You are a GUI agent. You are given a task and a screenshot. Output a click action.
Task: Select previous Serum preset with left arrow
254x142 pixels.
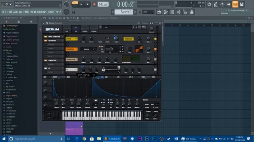click(x=133, y=27)
